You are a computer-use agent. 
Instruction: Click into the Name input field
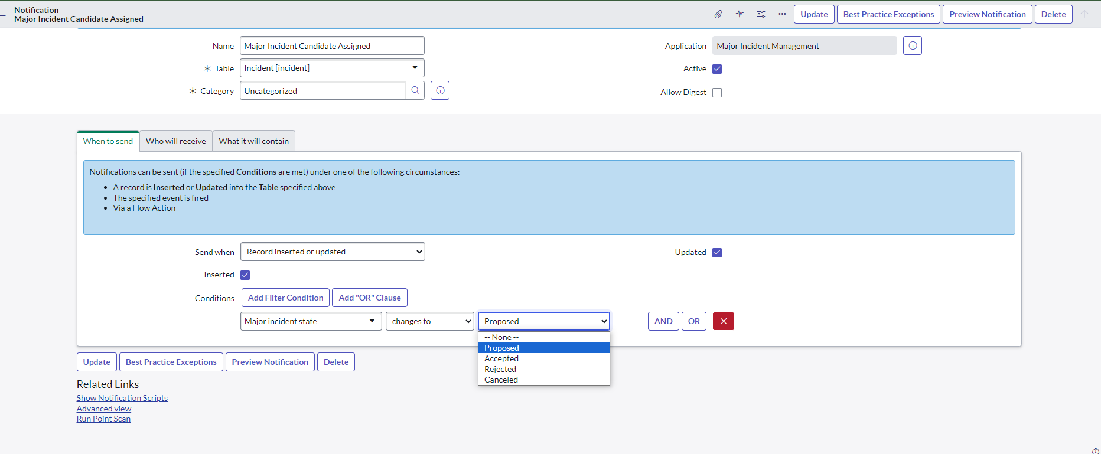[x=332, y=45]
